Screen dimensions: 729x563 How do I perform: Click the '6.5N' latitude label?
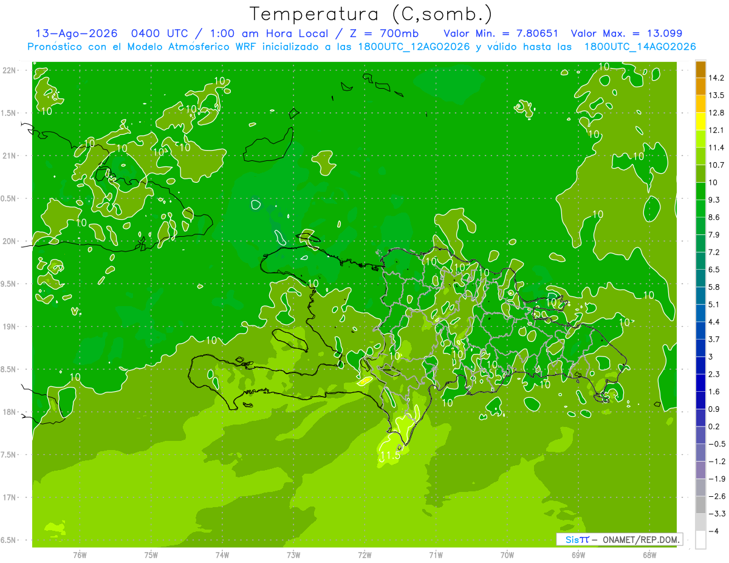coord(9,540)
